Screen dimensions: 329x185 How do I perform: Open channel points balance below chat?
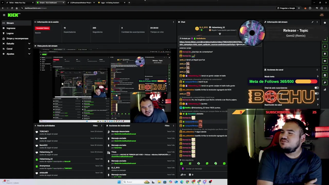coord(183,175)
